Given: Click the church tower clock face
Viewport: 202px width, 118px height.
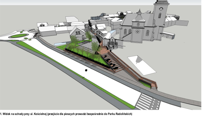Looking at the screenshot, I should coord(161,9).
